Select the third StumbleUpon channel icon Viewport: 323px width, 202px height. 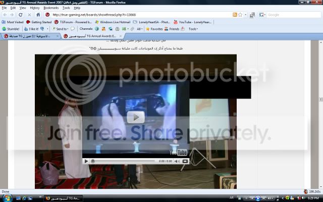[111, 29]
